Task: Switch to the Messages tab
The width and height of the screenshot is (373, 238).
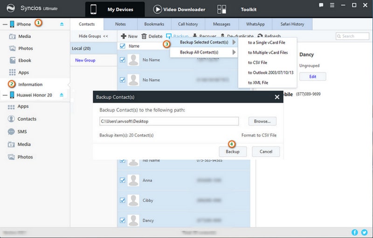Action: tap(222, 24)
